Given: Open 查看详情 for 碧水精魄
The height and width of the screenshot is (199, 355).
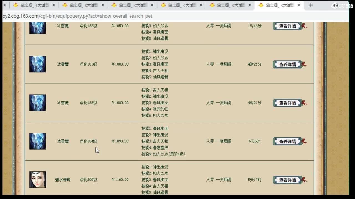Looking at the screenshot, I should [x=288, y=180].
